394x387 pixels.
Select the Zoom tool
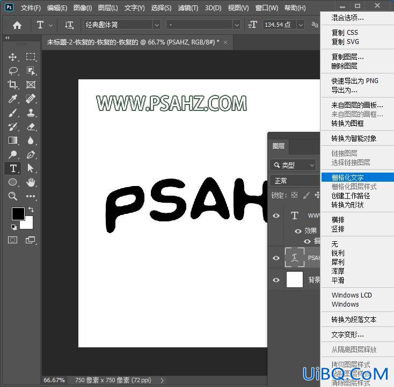pos(12,196)
